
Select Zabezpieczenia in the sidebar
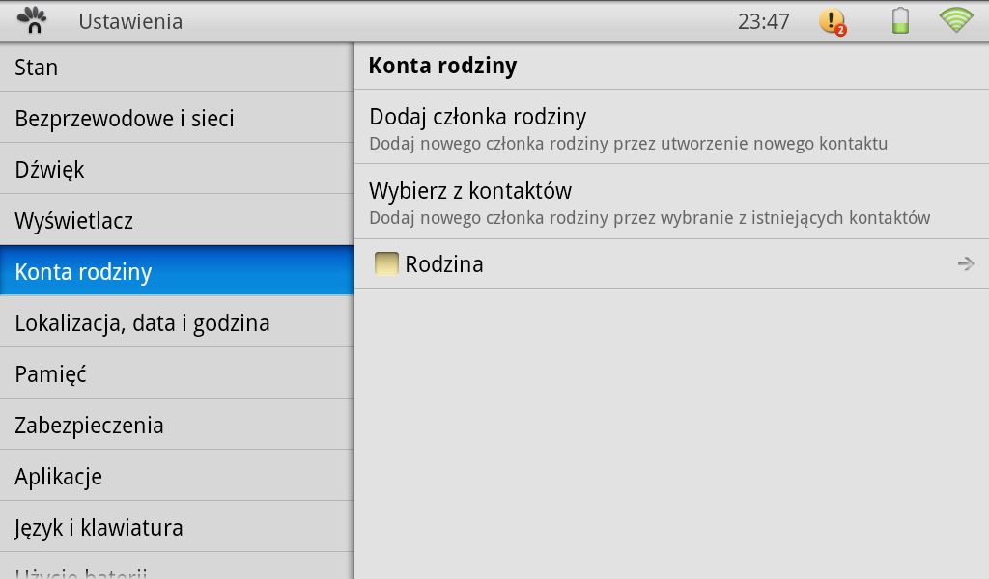177,426
